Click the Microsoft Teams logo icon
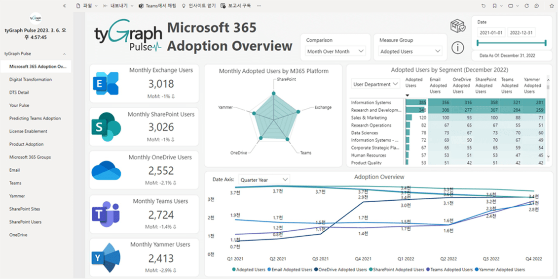Screen dimensions: 558x279 [106, 214]
